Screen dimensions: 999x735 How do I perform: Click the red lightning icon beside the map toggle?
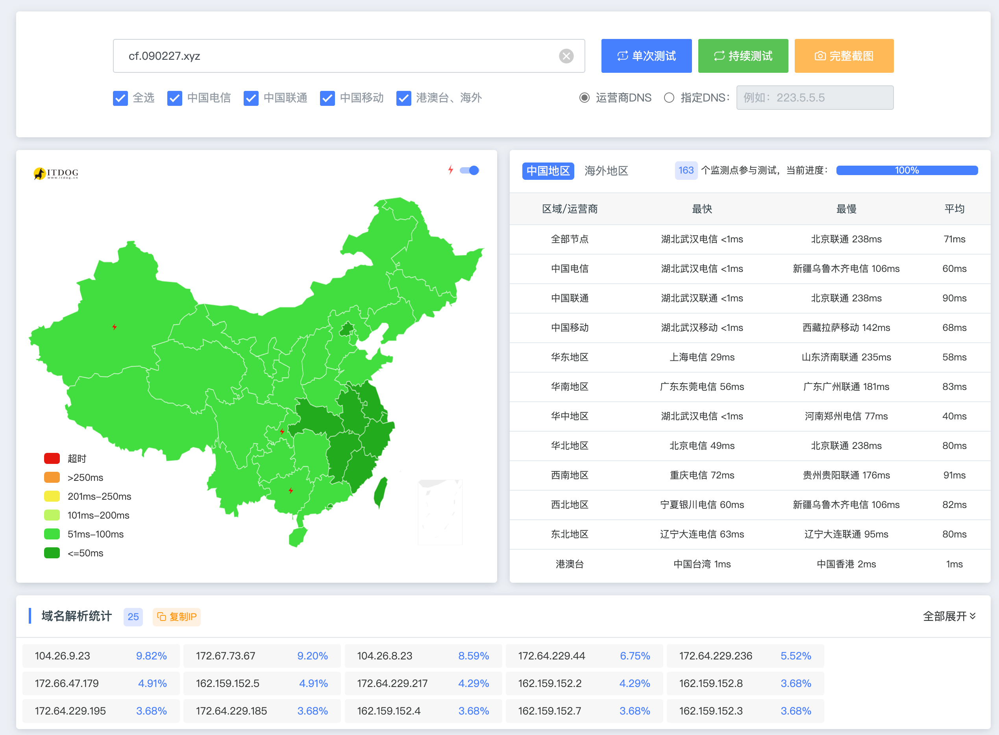[x=450, y=170]
